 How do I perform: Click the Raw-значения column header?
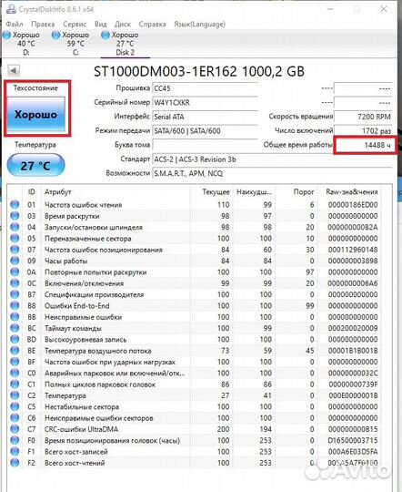click(x=351, y=192)
